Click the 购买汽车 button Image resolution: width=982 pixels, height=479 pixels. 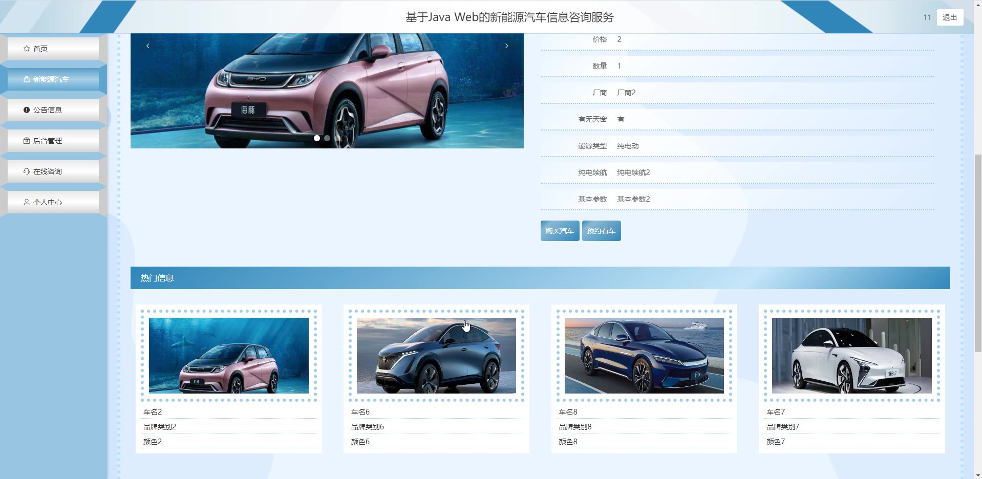(560, 231)
